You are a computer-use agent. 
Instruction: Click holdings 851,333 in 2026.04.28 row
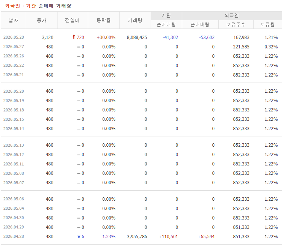pyautogui.click(x=241, y=237)
